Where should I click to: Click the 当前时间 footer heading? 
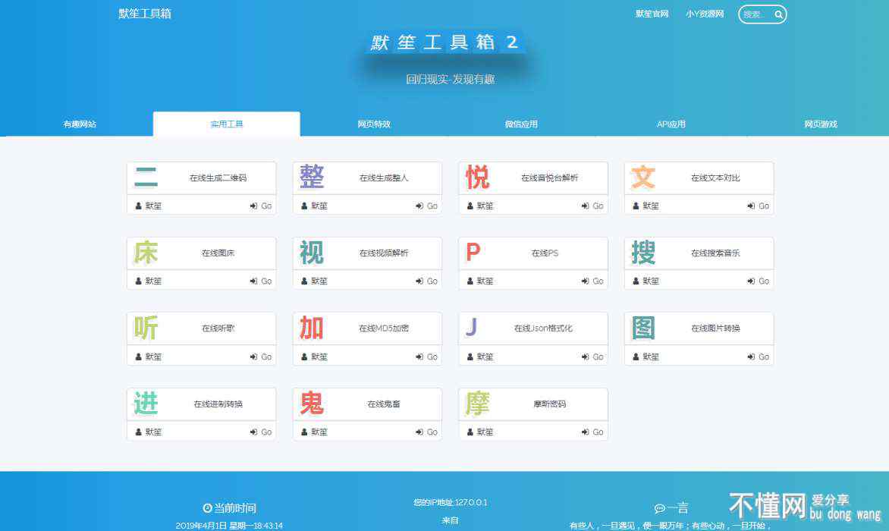pyautogui.click(x=230, y=508)
